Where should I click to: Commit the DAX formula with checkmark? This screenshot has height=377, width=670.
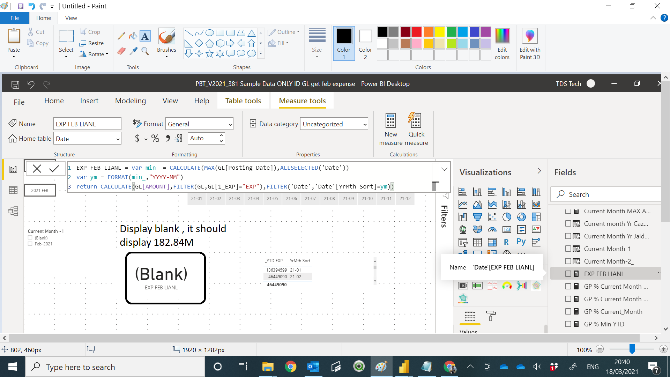click(54, 169)
